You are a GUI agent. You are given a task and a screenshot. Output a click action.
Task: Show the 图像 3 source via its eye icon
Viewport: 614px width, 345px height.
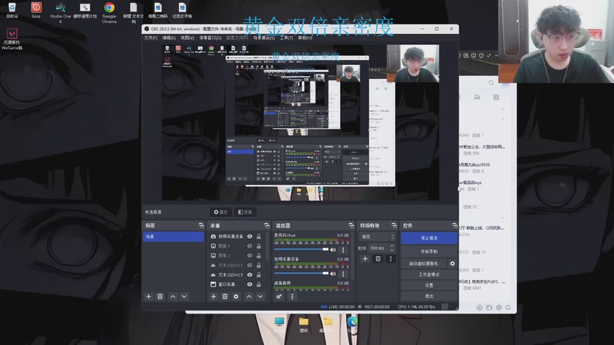[x=249, y=246]
